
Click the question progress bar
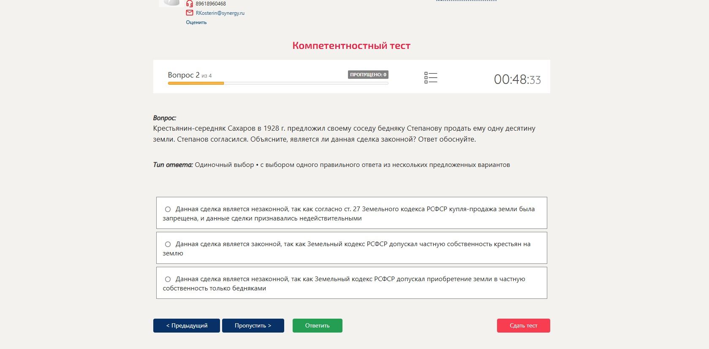278,83
